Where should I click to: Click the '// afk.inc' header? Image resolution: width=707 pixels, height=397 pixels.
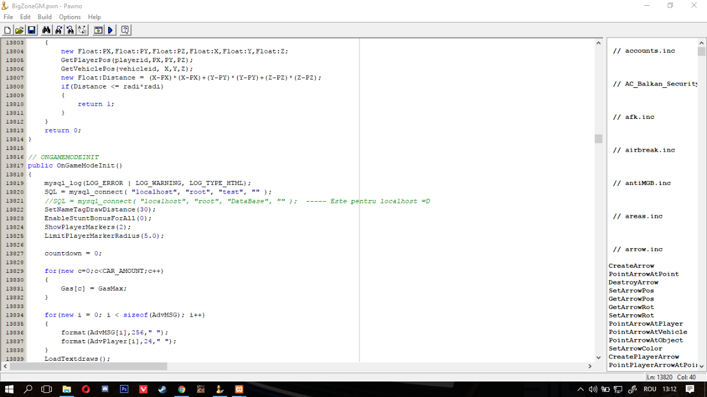tap(633, 117)
